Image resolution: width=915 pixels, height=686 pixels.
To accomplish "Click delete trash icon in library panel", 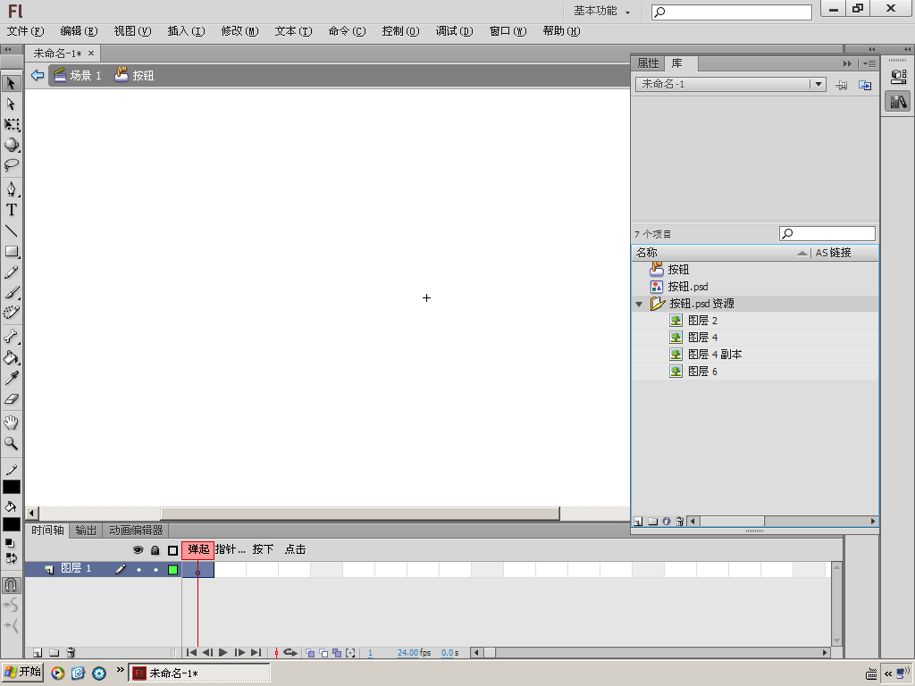I will [x=680, y=522].
